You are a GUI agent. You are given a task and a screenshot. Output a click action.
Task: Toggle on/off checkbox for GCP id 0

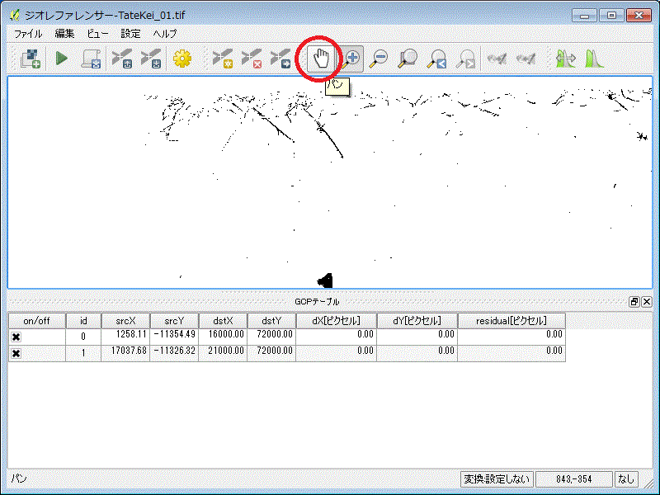(x=16, y=337)
